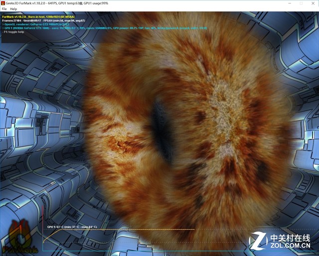Click the 'GPU 1: 63° C' temperature label
This screenshot has height=256, width=319.
(72, 227)
